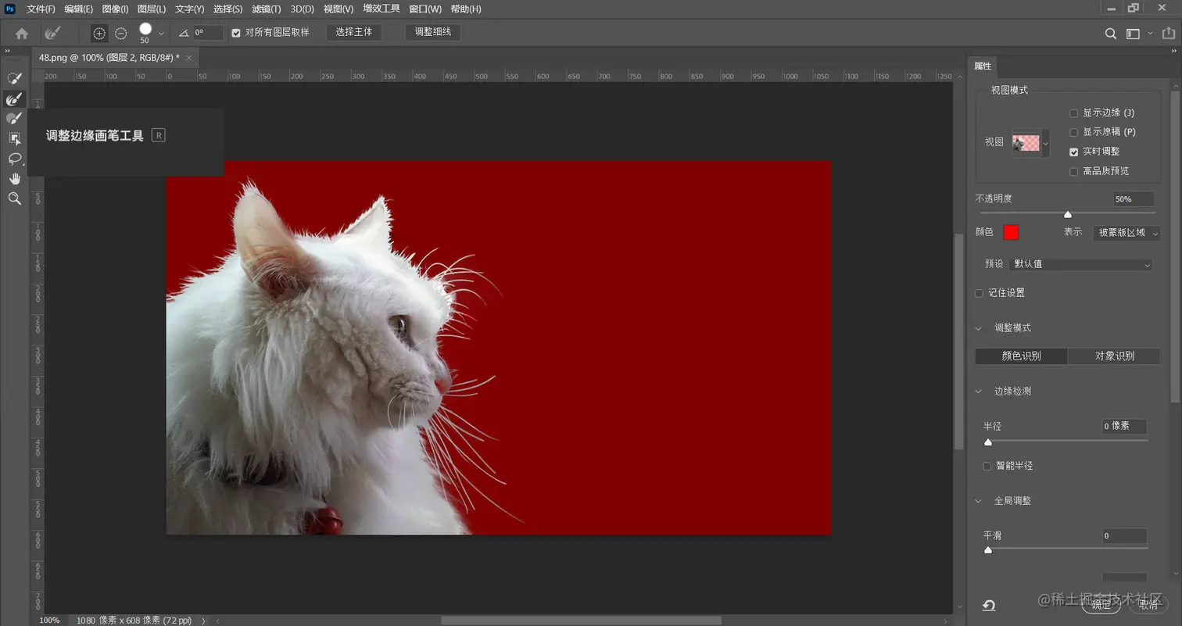Click the 对象识别 mode button
The height and width of the screenshot is (626, 1182).
coord(1114,356)
